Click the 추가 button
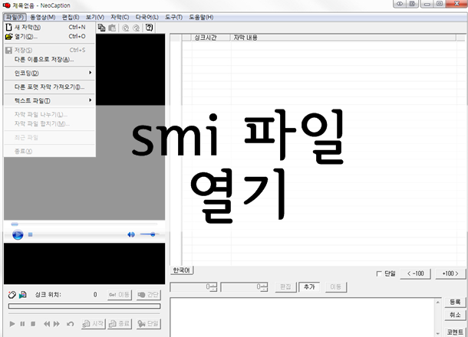This screenshot has height=337, width=468. (309, 287)
